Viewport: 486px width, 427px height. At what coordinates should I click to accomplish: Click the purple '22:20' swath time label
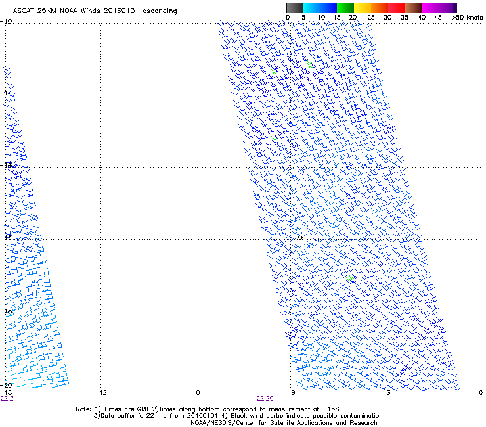(x=265, y=399)
